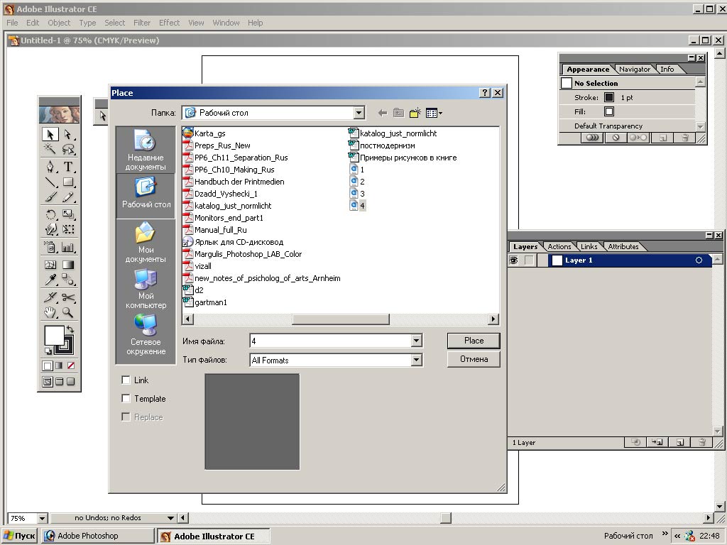This screenshot has height=545, width=727.
Task: Select the Pen tool
Action: tap(50, 166)
